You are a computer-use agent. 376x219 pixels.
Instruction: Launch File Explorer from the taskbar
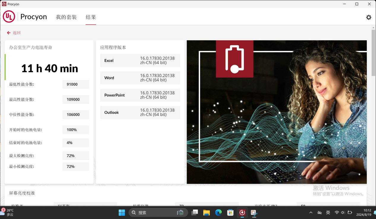pos(207,212)
